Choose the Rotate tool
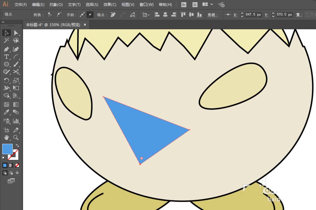The height and width of the screenshot is (210, 316). [6, 81]
